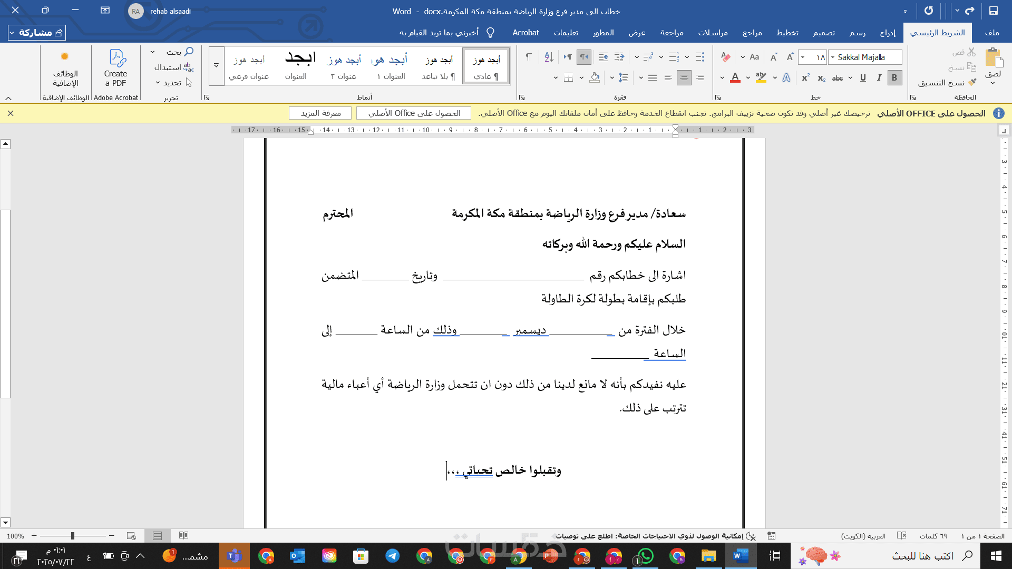Image resolution: width=1012 pixels, height=569 pixels.
Task: Click the text effects glowing A icon
Action: click(x=786, y=78)
